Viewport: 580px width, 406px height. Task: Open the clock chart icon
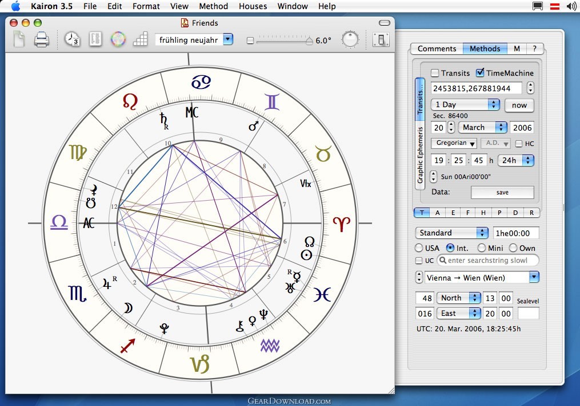pos(72,39)
